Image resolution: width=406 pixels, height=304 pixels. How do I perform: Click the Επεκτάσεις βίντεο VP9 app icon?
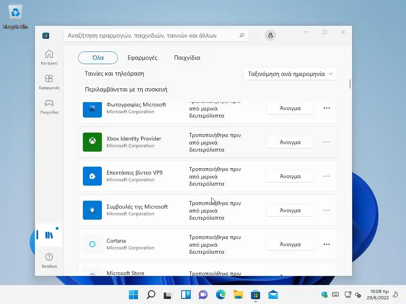(92, 176)
